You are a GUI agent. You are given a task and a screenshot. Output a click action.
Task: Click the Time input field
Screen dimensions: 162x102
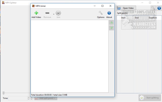(x=18, y=98)
